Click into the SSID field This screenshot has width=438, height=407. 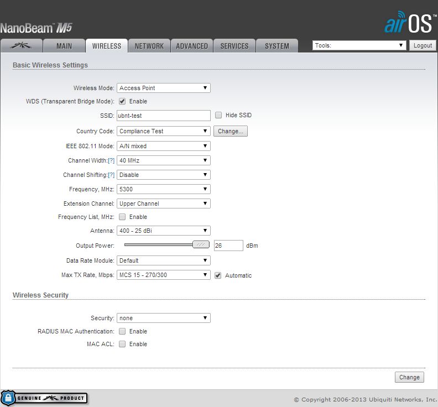[x=163, y=116]
